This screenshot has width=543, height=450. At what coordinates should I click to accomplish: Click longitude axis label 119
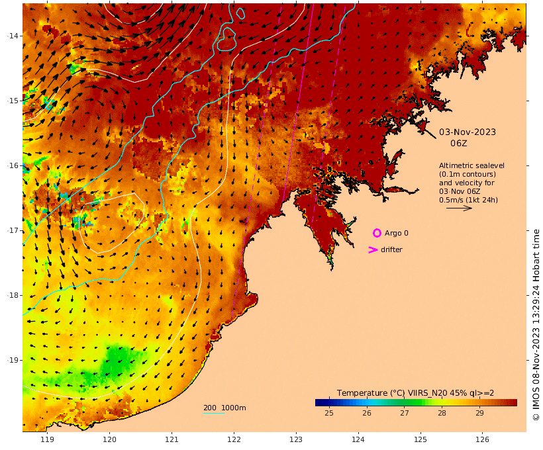[47, 439]
